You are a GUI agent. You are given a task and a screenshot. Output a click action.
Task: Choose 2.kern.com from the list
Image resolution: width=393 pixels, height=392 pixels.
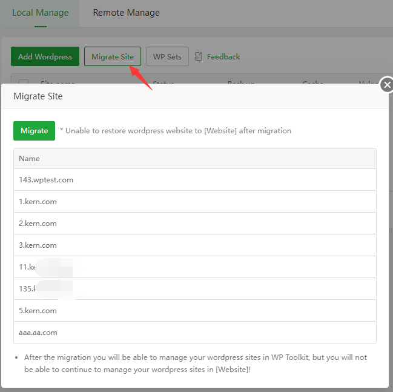[x=38, y=224]
